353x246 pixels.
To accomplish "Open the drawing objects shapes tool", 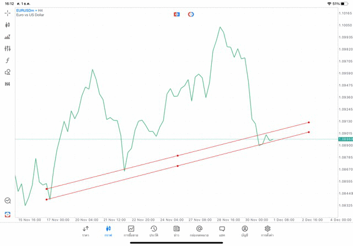I will (x=7, y=72).
